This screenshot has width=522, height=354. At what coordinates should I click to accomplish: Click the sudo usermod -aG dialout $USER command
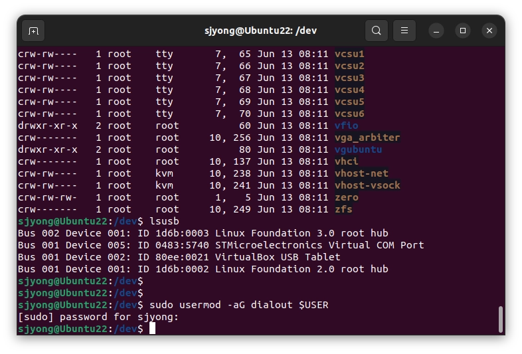point(239,305)
